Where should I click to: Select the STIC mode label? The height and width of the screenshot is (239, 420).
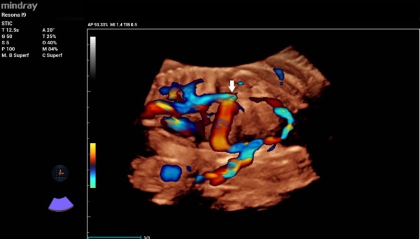8,22
